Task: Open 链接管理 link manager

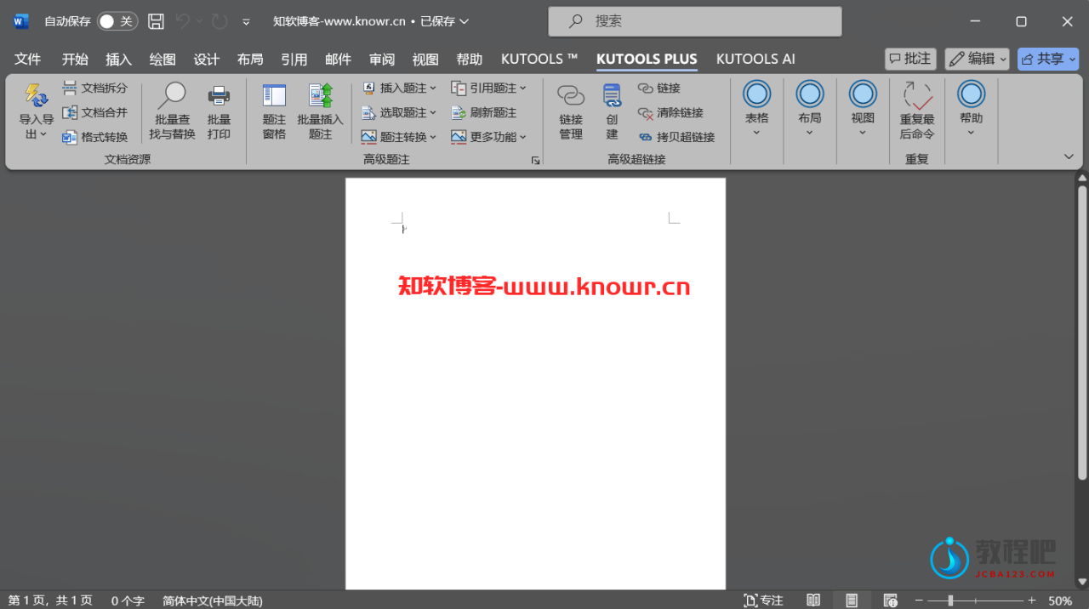Action: click(570, 112)
